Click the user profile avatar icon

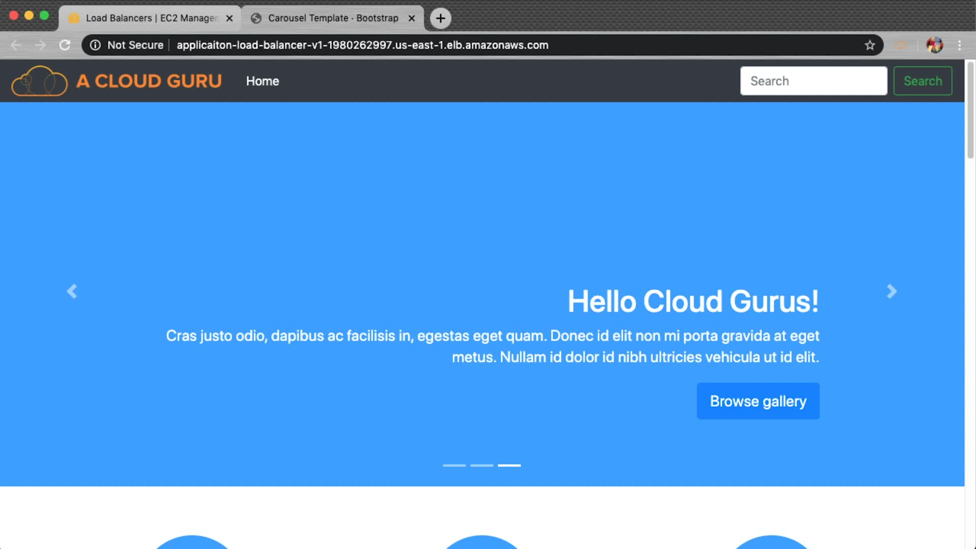[x=934, y=45]
